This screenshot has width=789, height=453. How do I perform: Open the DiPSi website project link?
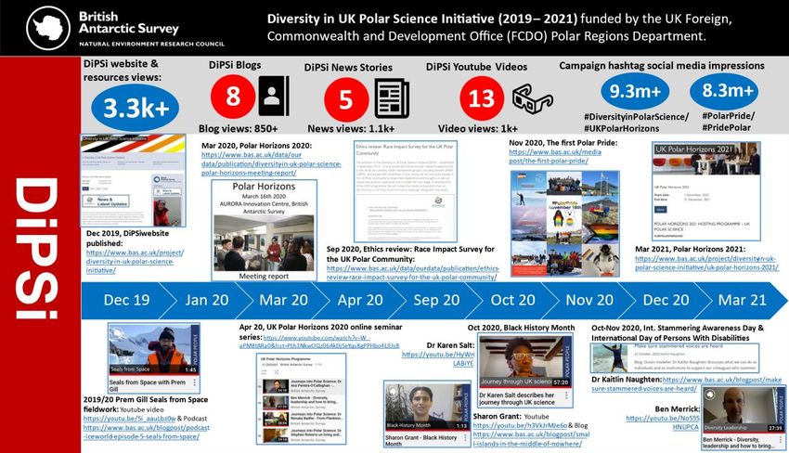(x=135, y=261)
